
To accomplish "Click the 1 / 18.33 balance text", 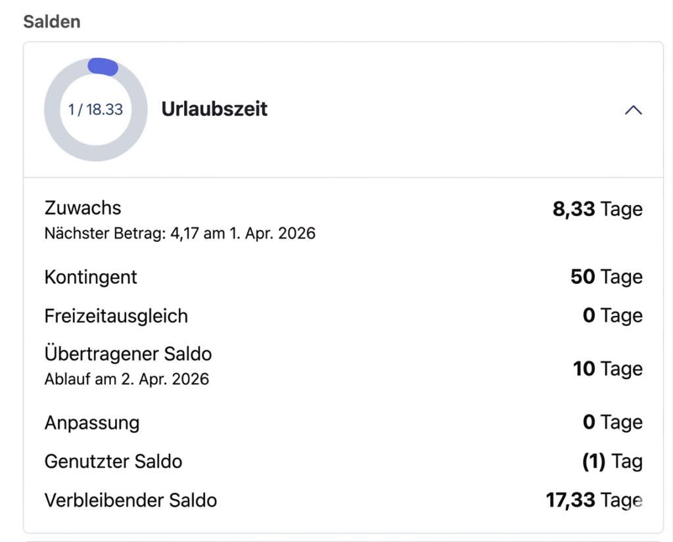I will click(96, 110).
